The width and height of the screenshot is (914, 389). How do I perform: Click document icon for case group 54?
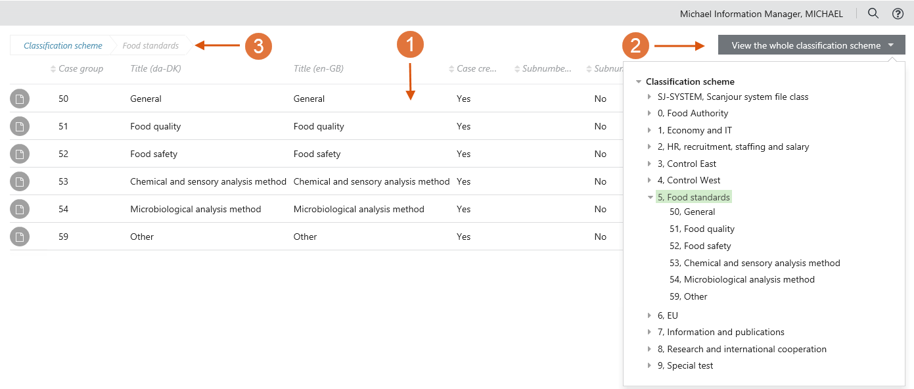tap(20, 209)
